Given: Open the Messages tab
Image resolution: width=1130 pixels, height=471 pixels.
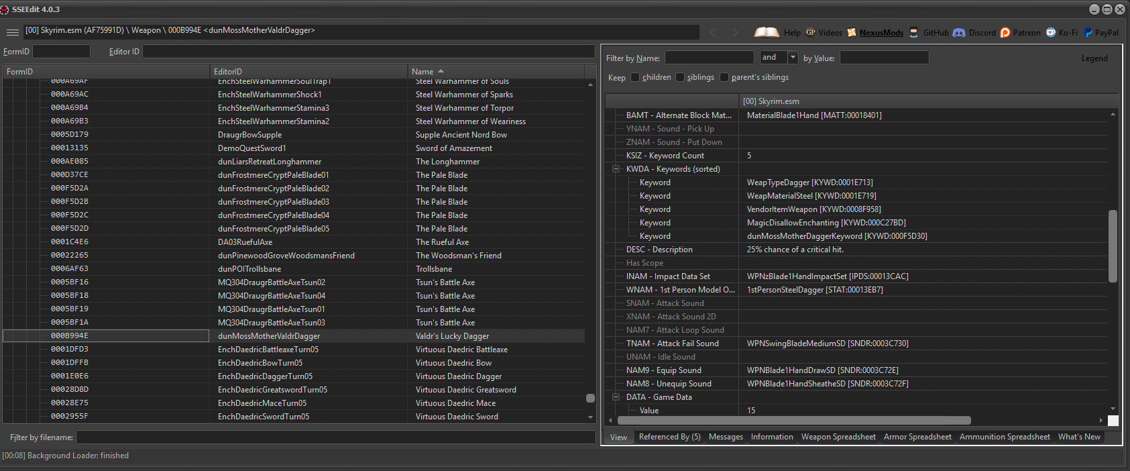Looking at the screenshot, I should 726,437.
